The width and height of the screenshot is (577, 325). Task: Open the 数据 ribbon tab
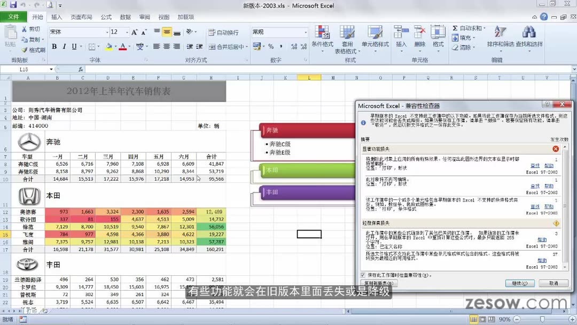click(x=124, y=17)
